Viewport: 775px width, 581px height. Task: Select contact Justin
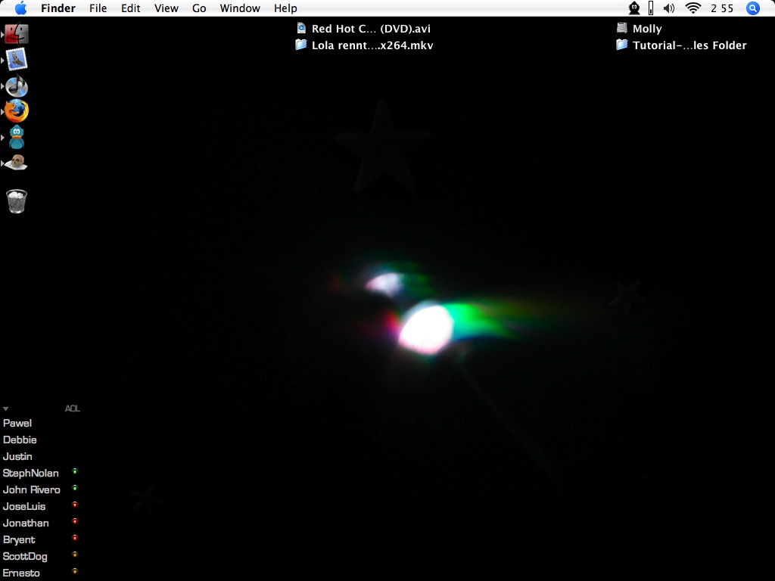17,456
